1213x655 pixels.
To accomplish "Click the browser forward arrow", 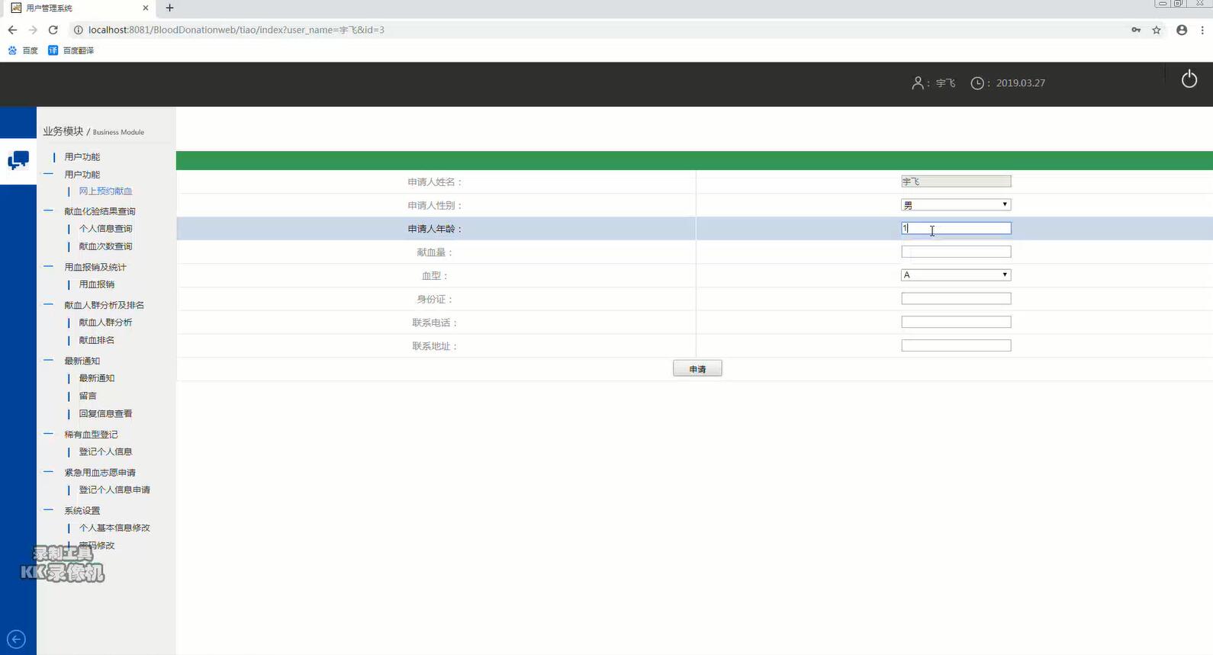I will click(x=33, y=30).
